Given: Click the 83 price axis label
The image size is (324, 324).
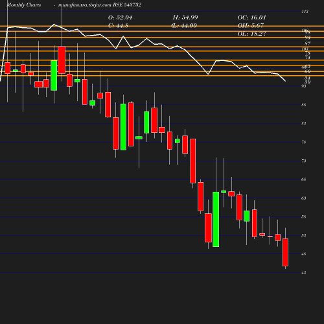Looking at the screenshot, I should (304, 124).
